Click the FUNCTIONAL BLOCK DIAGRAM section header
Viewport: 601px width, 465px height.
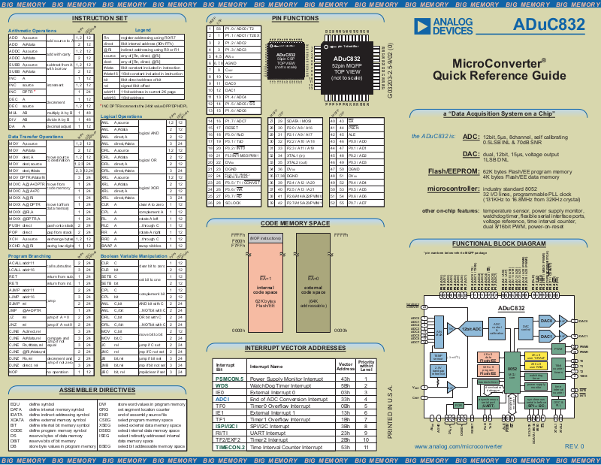499,243
